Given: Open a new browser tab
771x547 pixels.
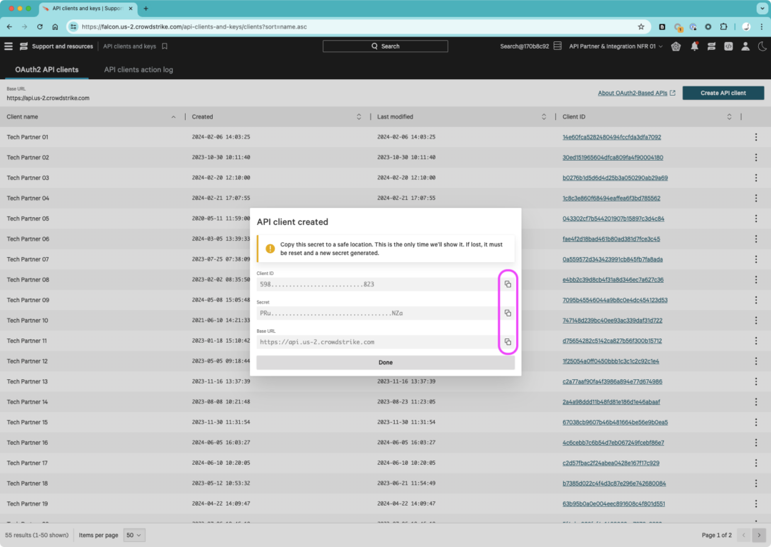Looking at the screenshot, I should click(x=146, y=9).
